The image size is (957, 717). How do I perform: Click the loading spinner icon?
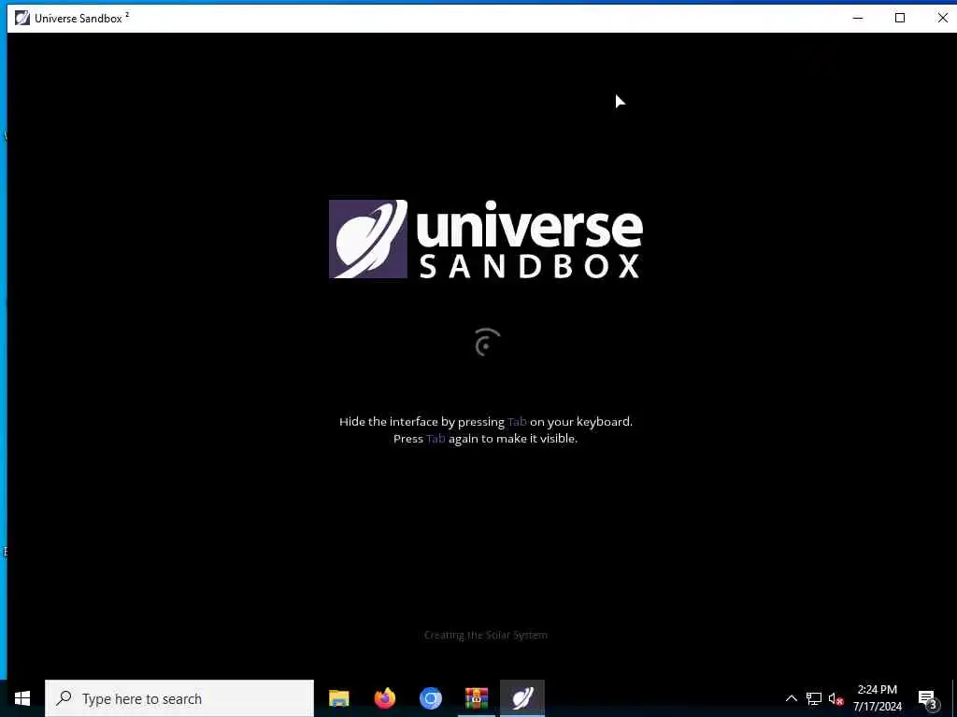487,342
